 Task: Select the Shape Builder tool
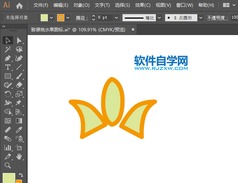tap(8, 112)
